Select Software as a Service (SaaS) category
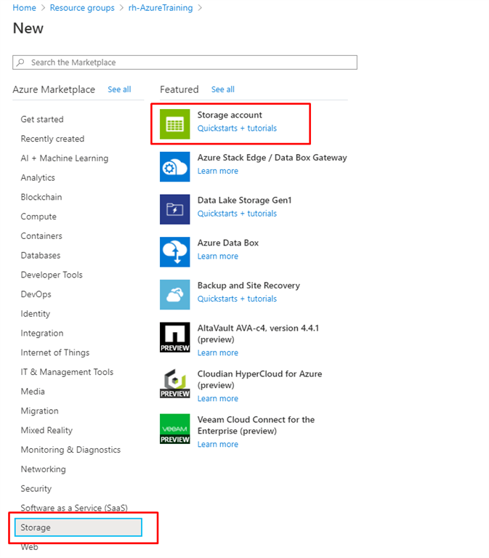The image size is (489, 558). 74,508
